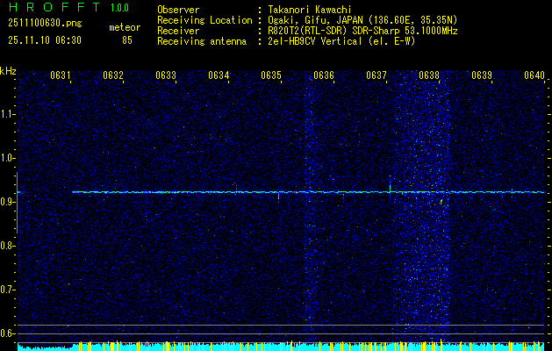
Task: Select observer name Takanori Kawachi
Action: click(x=310, y=10)
